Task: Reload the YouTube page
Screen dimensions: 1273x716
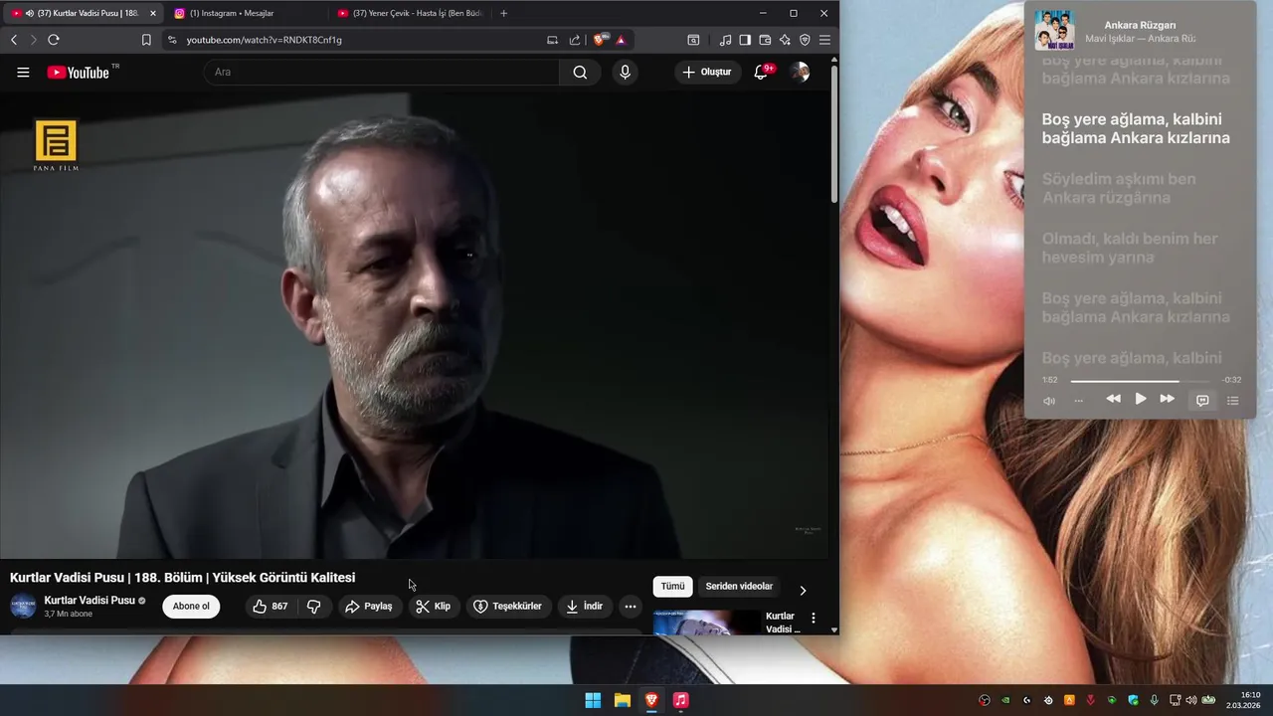Action: (54, 40)
